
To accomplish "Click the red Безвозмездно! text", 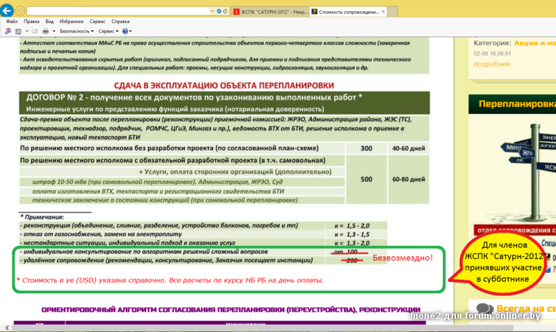I will (402, 258).
